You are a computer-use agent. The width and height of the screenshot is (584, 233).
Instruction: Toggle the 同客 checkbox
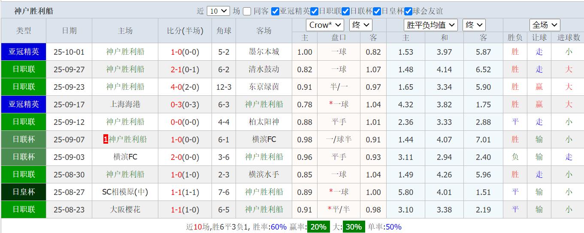247,12
